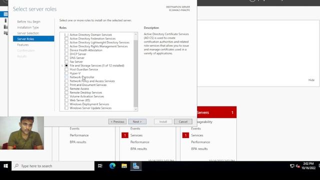The height and width of the screenshot is (180, 320).
Task: Tick Network Policy and Access Services
Action: (66, 81)
